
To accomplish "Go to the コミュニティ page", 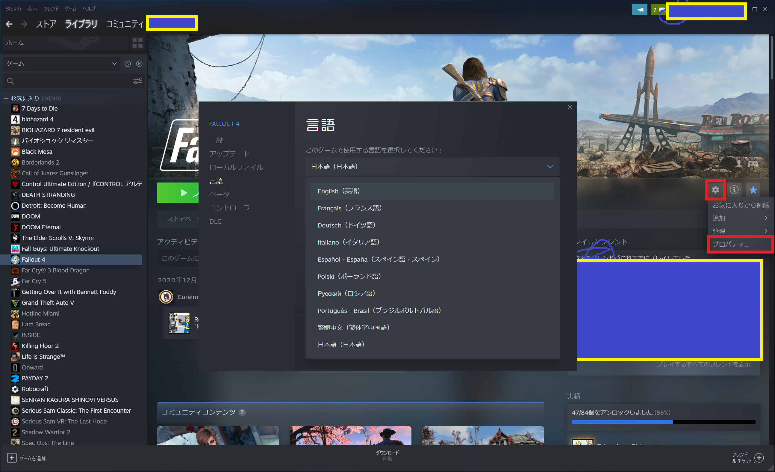I will 125,24.
